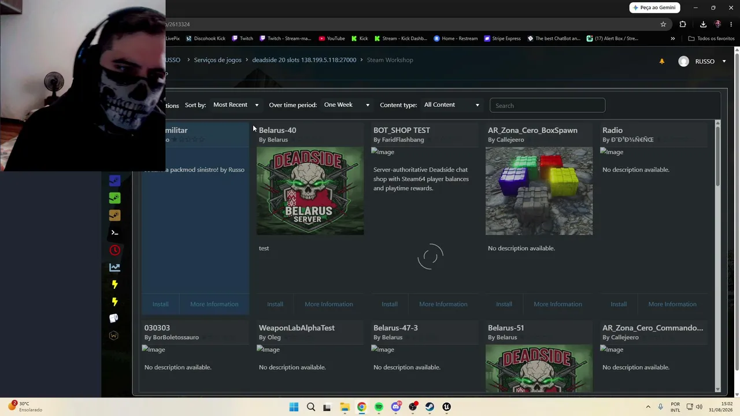Open the statistics chart sidebar icon
This screenshot has width=740, height=416.
tap(114, 267)
